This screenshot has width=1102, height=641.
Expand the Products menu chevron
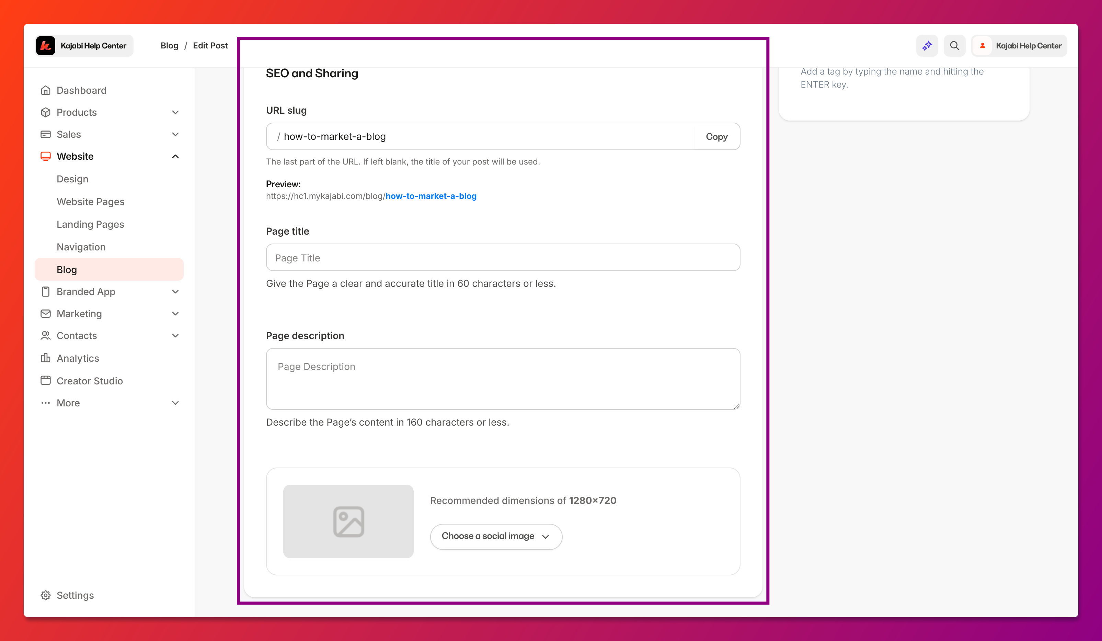pyautogui.click(x=175, y=112)
